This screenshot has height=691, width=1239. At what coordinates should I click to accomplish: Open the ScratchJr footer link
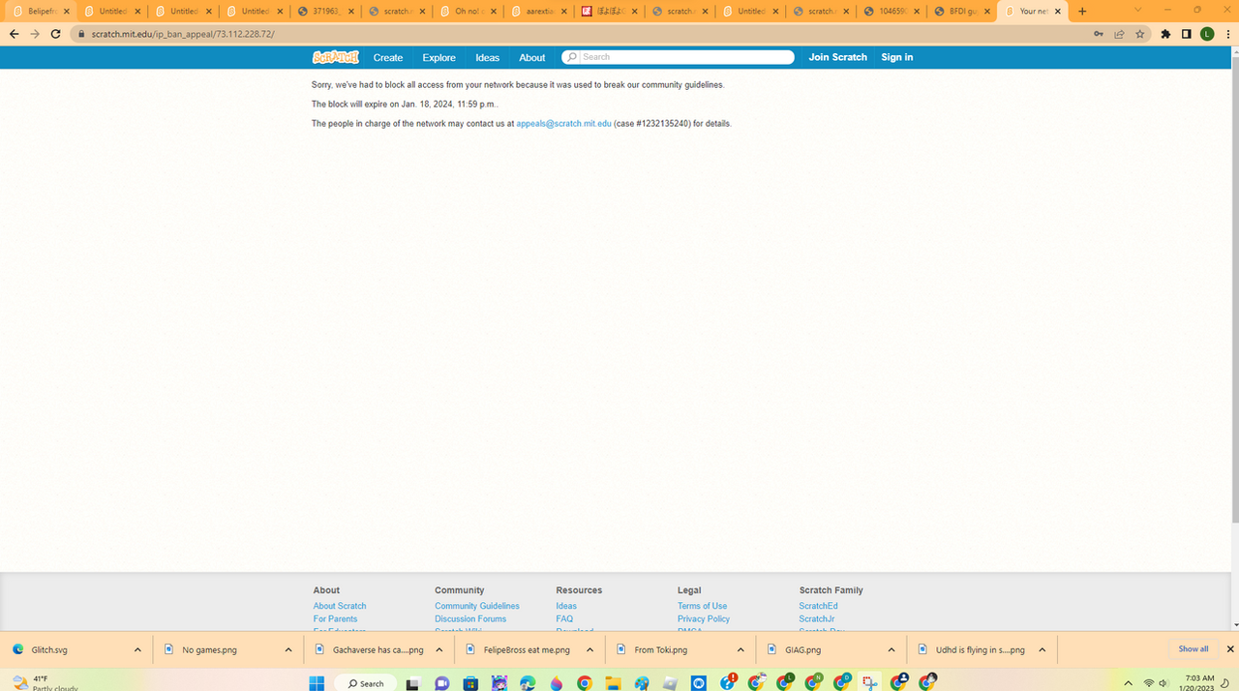coord(816,618)
